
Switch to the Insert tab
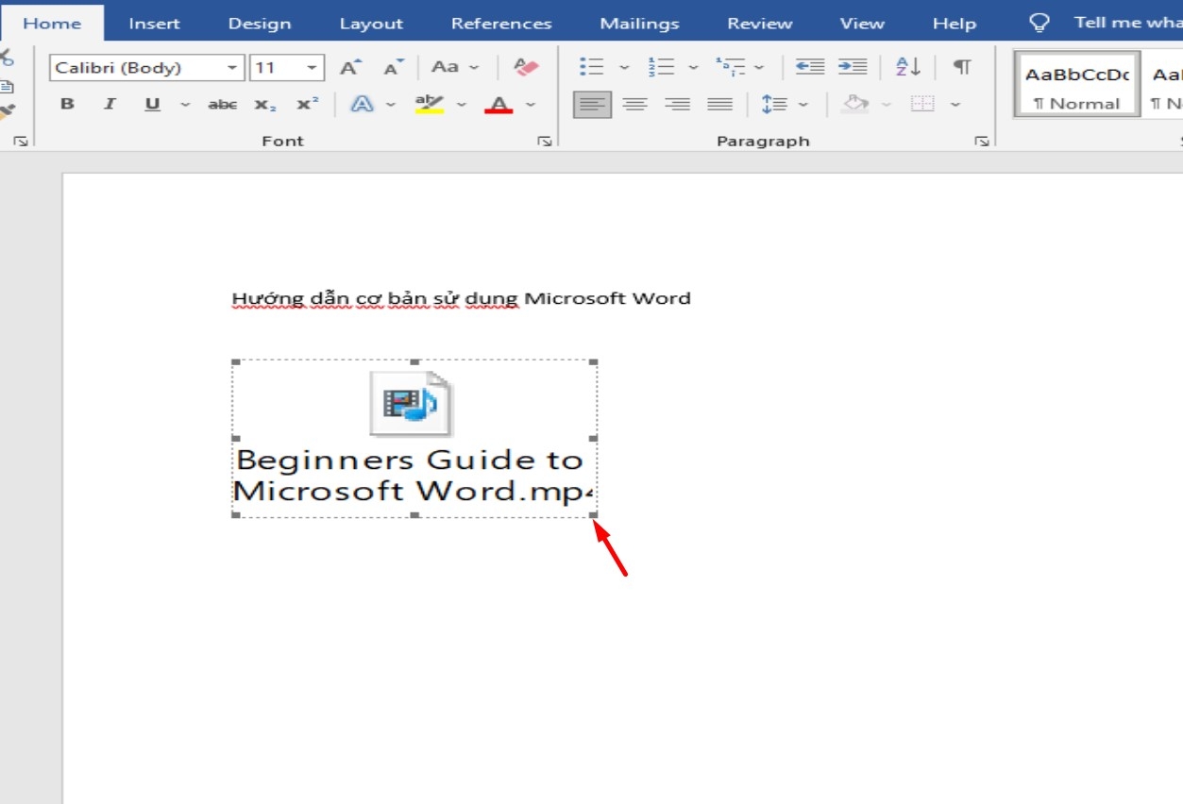154,24
